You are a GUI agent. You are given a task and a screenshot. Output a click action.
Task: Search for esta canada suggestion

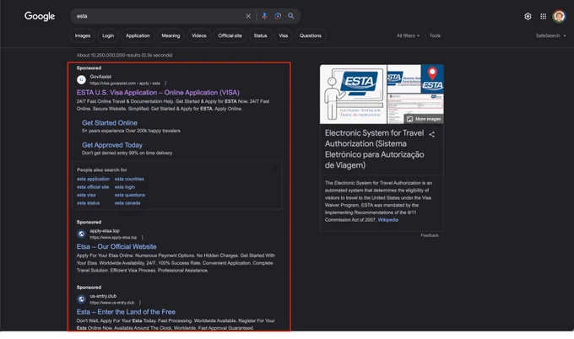click(127, 203)
